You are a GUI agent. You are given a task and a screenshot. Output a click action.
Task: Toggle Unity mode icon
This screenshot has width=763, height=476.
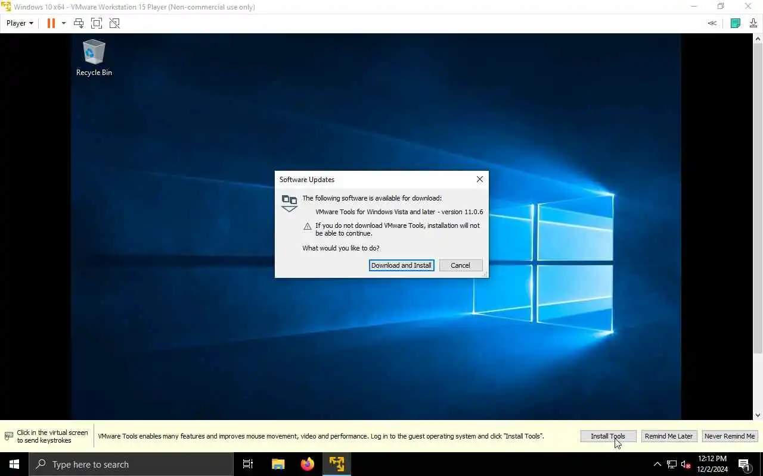[114, 23]
